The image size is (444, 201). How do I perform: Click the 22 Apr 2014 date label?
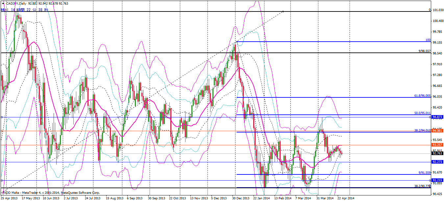coord(346,198)
